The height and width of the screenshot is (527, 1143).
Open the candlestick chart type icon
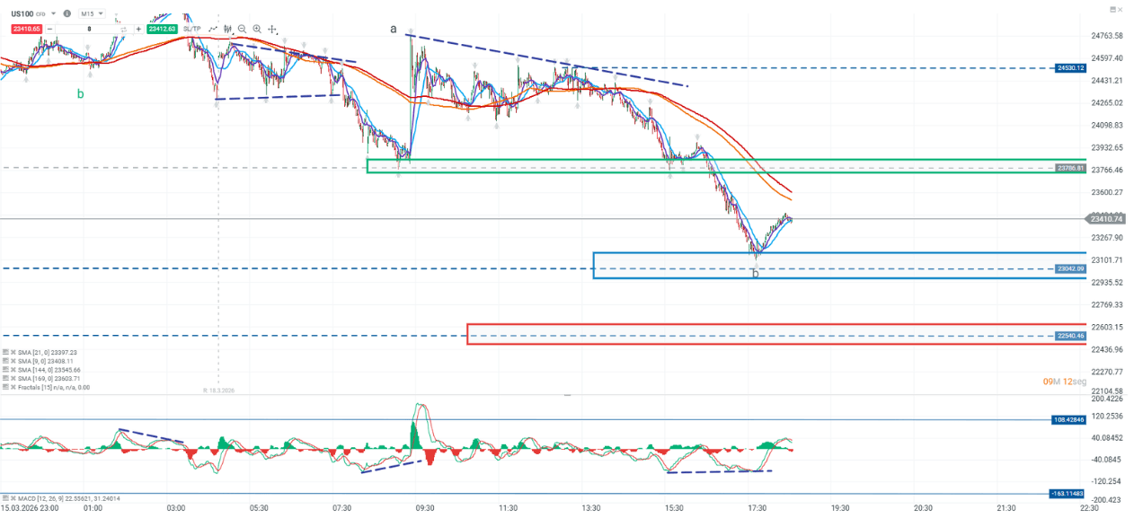pyautogui.click(x=228, y=29)
